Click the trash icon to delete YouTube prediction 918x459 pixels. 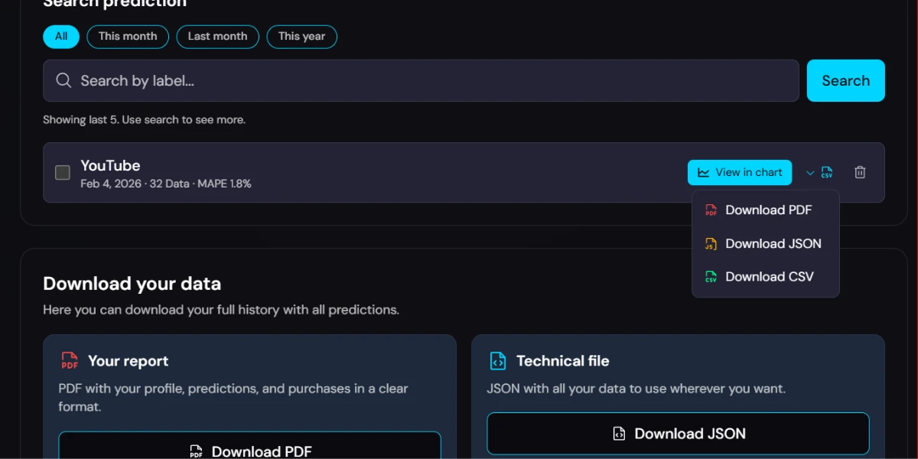click(x=860, y=172)
